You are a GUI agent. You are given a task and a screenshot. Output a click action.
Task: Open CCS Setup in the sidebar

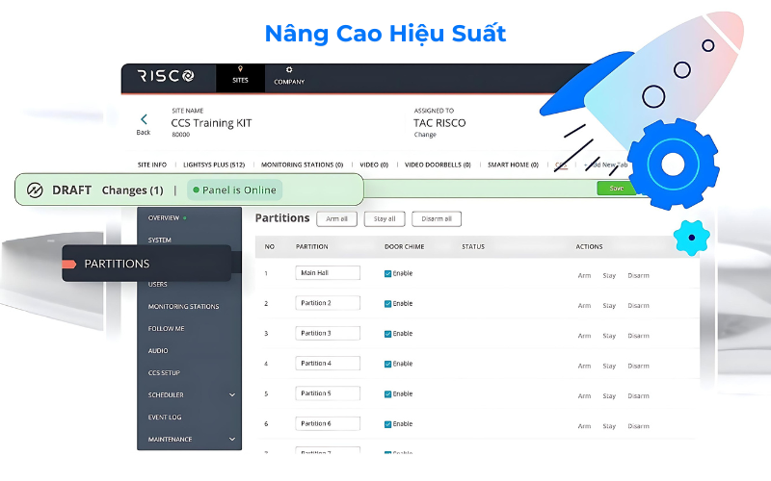point(164,372)
